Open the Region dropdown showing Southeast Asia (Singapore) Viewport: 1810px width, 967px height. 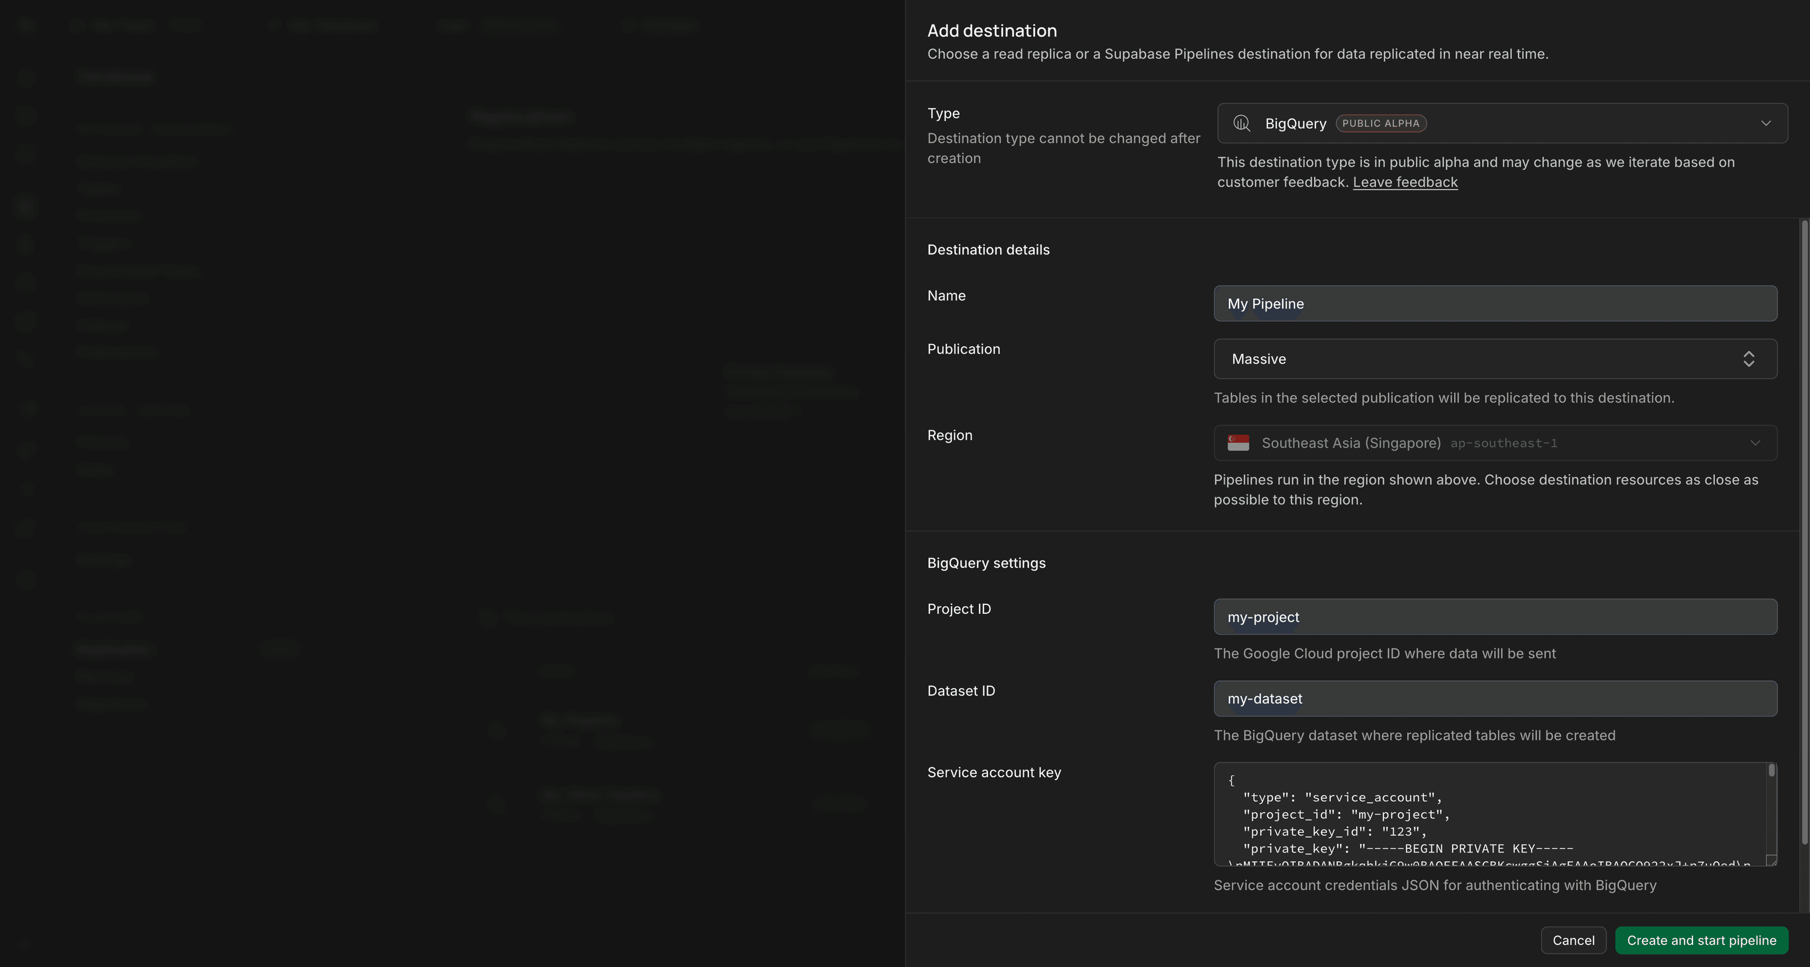click(x=1495, y=443)
